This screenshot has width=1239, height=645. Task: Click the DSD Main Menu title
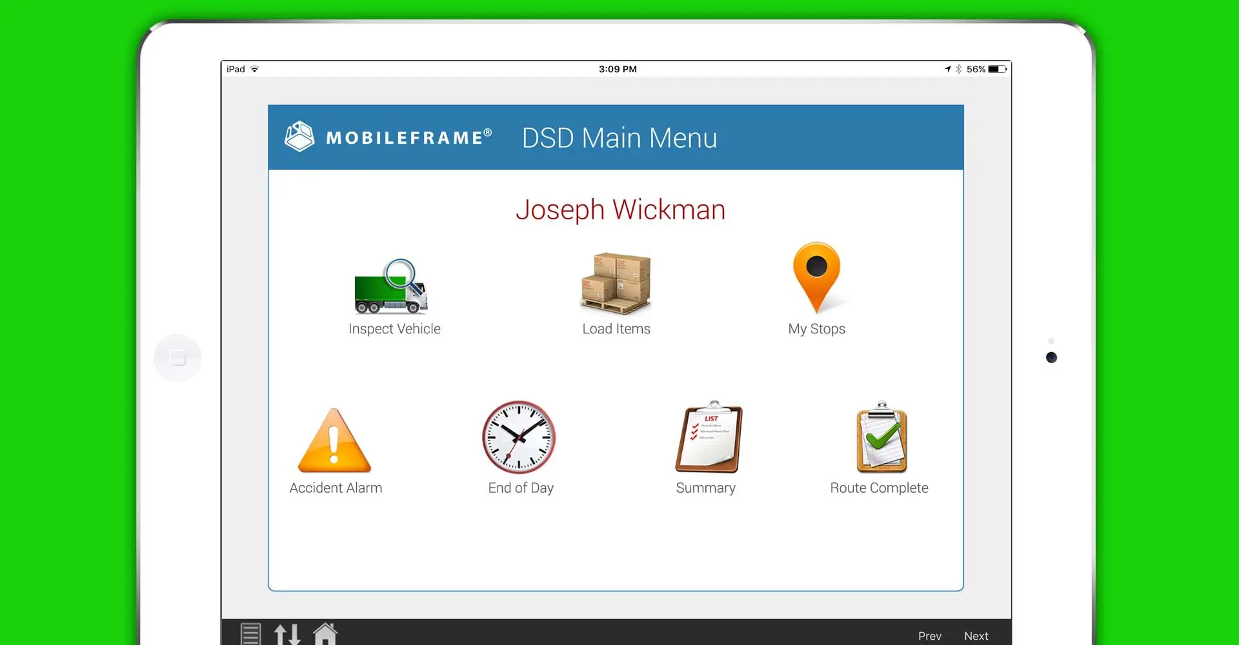pos(619,137)
